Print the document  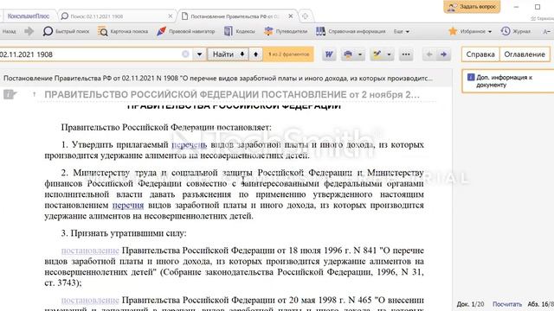click(348, 54)
